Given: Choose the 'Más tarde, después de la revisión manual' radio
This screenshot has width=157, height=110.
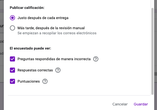Looking at the screenshot, I should point(12,28).
